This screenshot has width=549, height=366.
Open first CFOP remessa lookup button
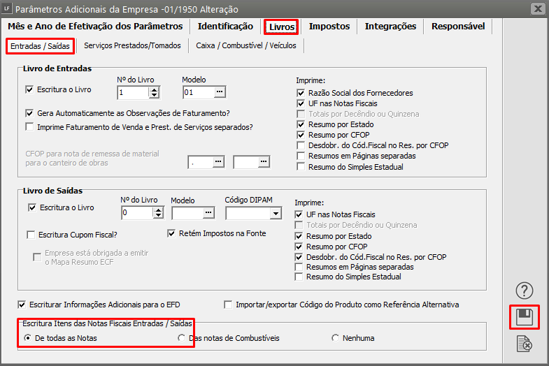pyautogui.click(x=218, y=161)
